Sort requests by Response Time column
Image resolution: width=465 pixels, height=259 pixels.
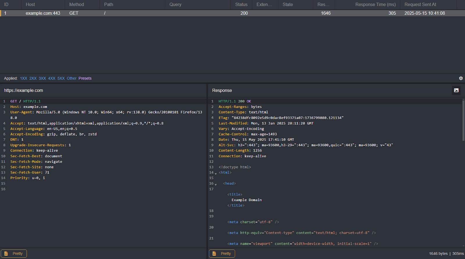tap(375, 5)
